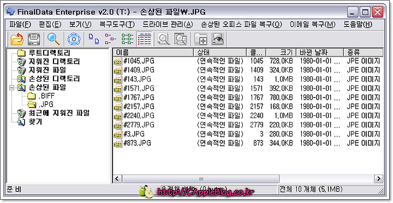The width and height of the screenshot is (393, 203).
Task: Maximize the FinalData window
Action: [x=365, y=12]
